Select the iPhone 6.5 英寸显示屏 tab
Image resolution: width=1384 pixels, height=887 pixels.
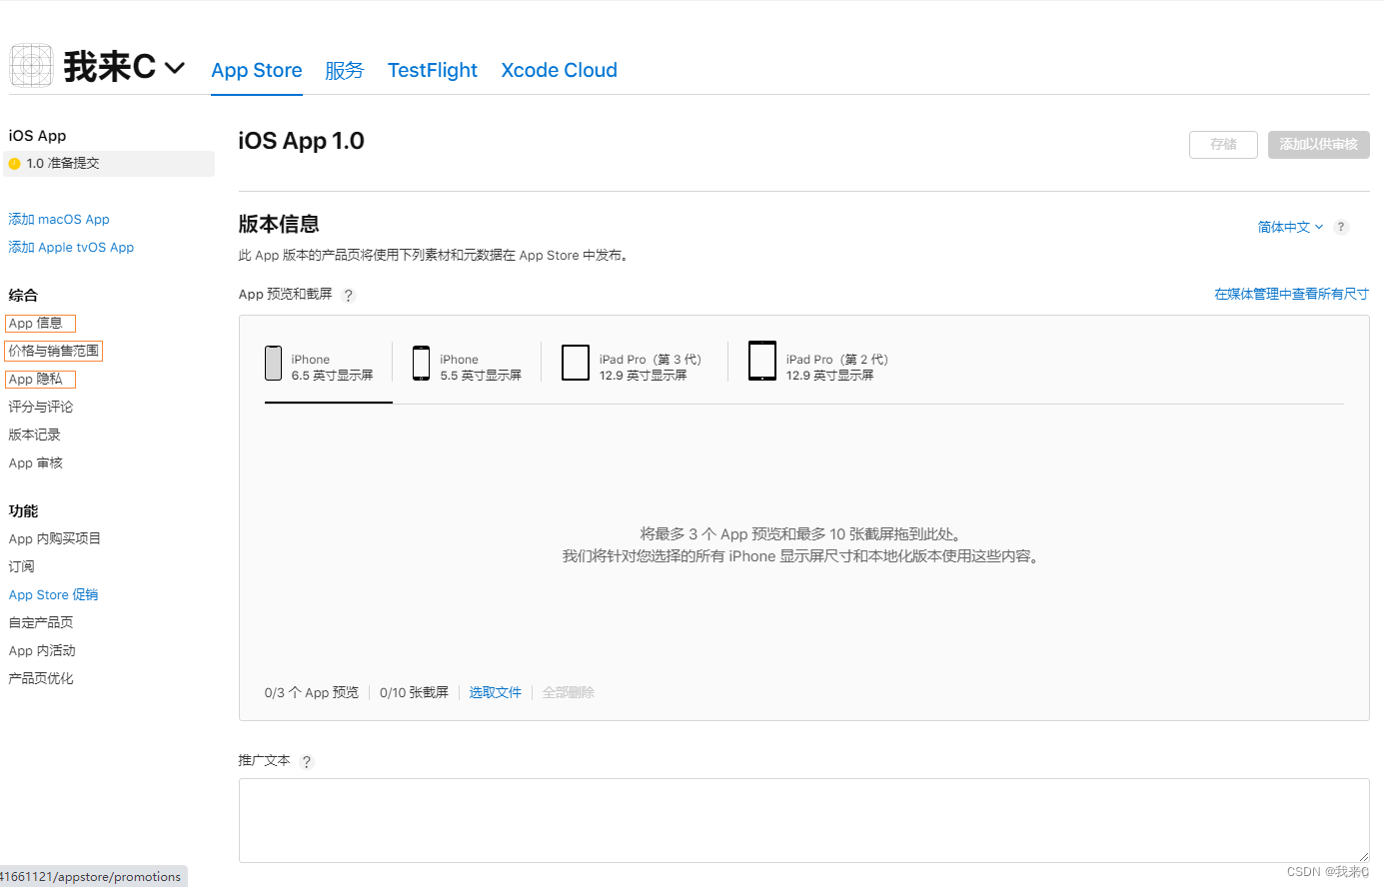click(329, 368)
